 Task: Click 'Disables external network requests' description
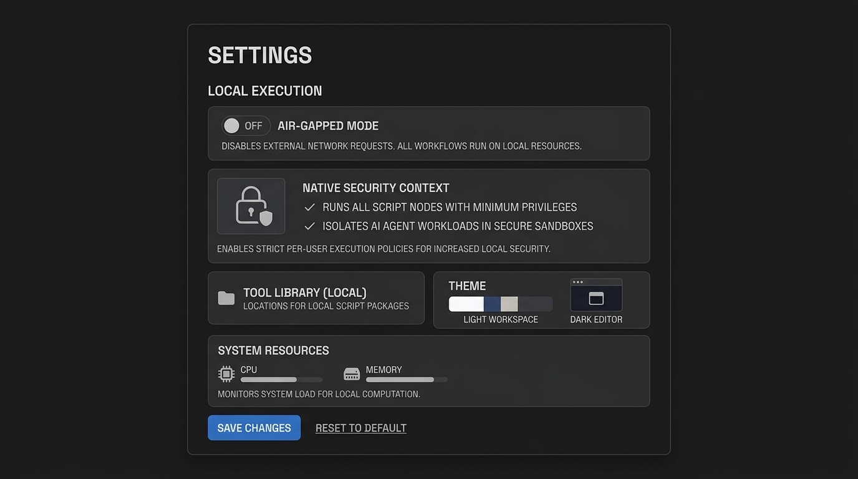coord(402,146)
